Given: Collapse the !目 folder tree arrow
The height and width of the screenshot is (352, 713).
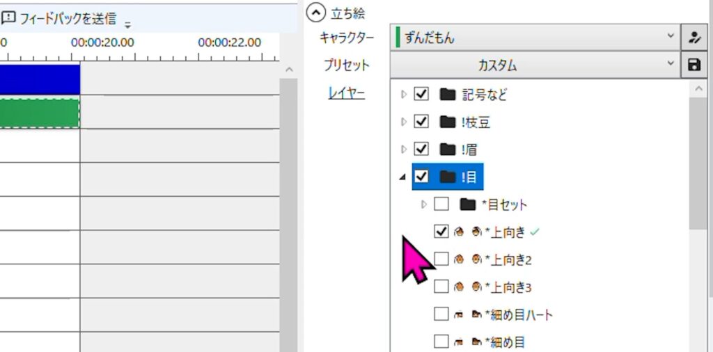Looking at the screenshot, I should coord(402,177).
